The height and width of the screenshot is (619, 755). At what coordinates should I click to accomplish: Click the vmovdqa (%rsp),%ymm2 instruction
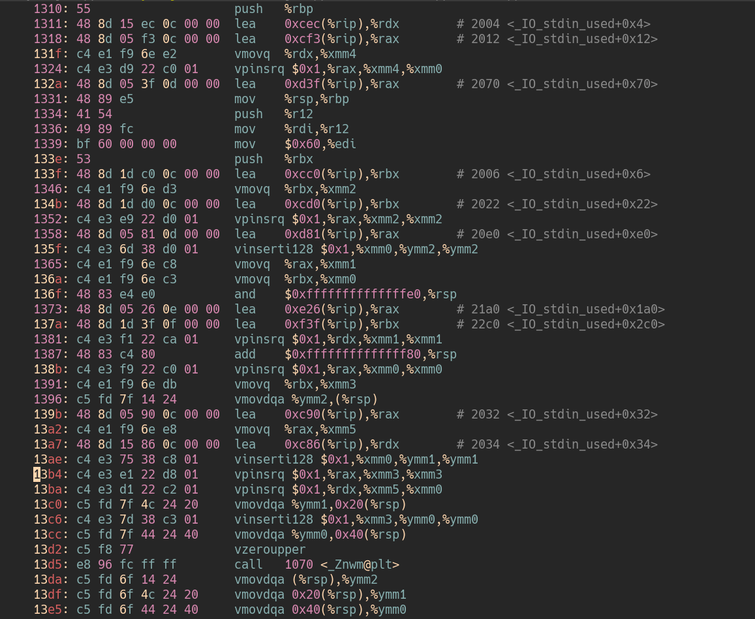point(306,580)
